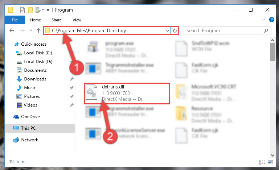Switch to the View ribbon tab
The width and height of the screenshot is (279, 170).
click(x=77, y=20)
